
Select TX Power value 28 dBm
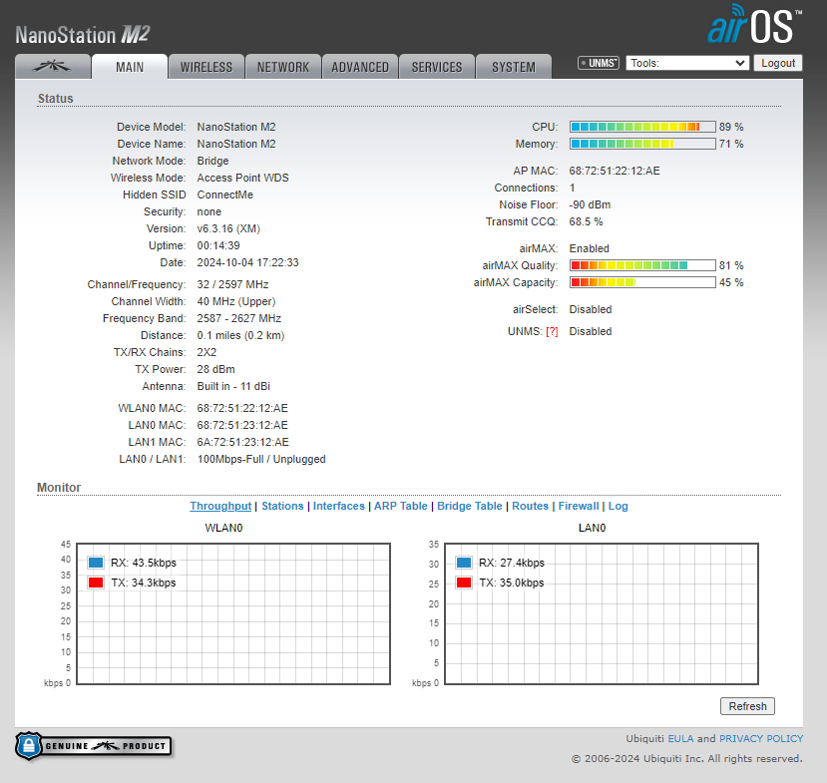(215, 369)
